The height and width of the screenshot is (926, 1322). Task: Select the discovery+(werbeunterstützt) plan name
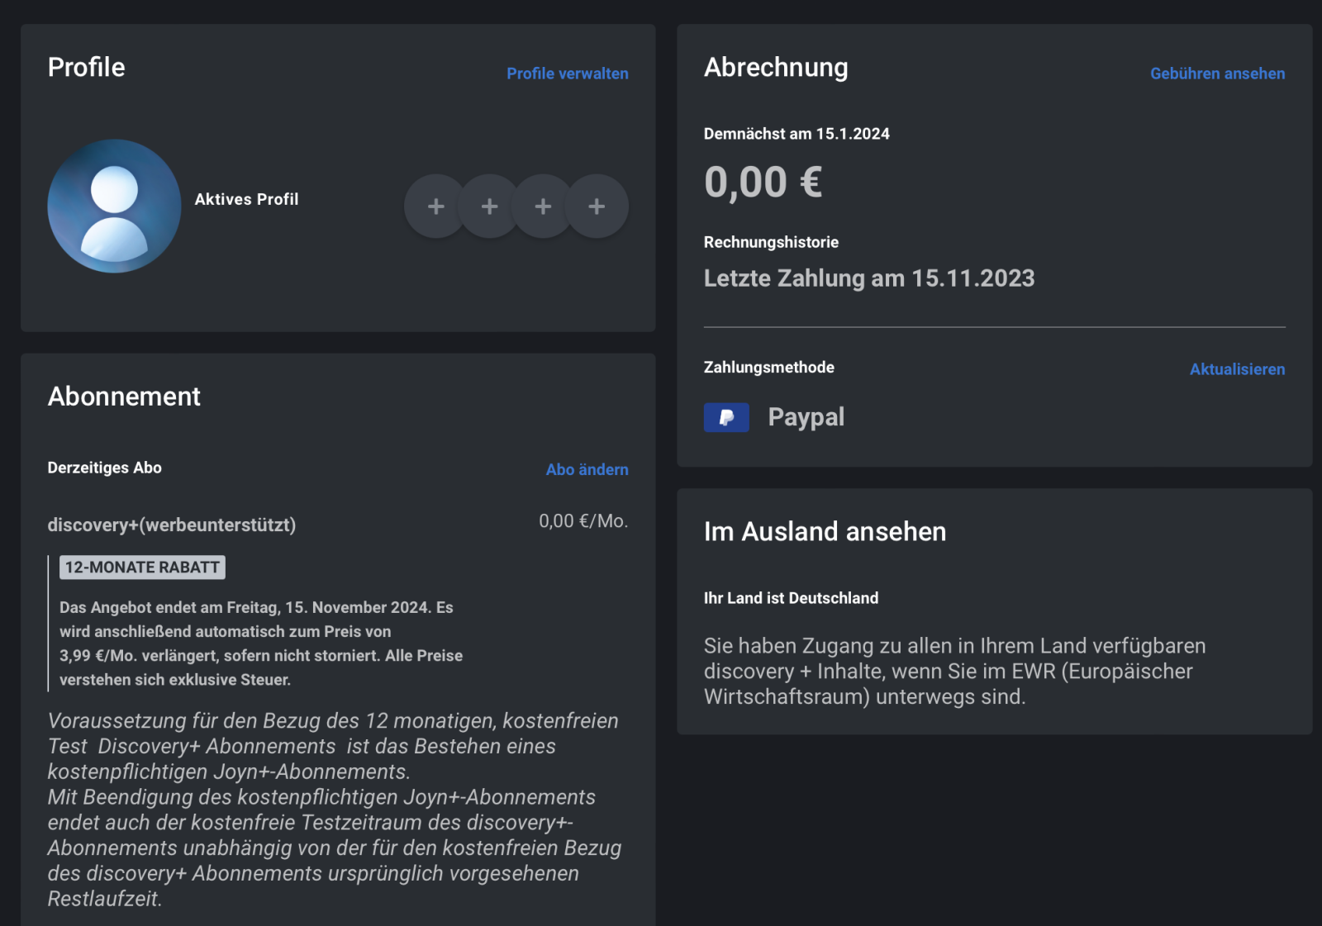click(x=172, y=525)
